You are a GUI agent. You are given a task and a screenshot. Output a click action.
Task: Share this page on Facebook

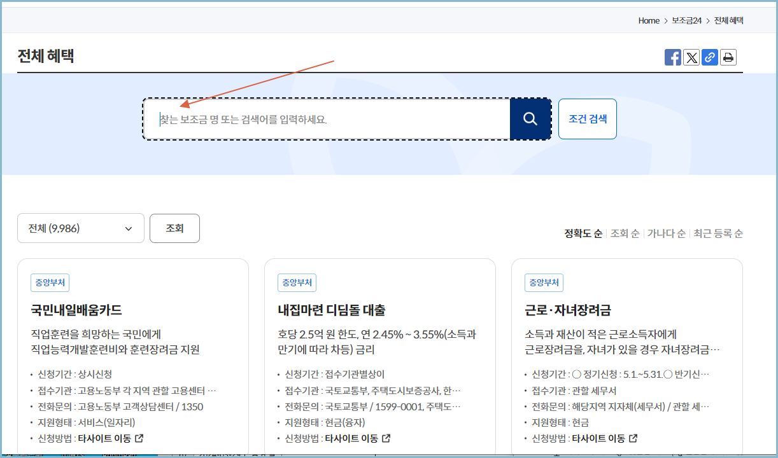[672, 57]
